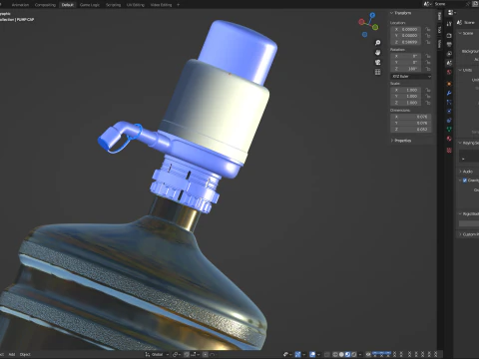Open the Physics properties tab icon

tap(449, 111)
